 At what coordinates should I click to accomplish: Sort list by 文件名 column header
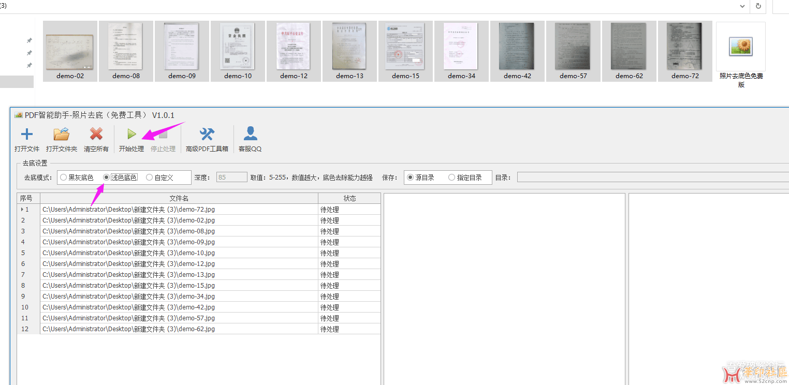tap(179, 198)
